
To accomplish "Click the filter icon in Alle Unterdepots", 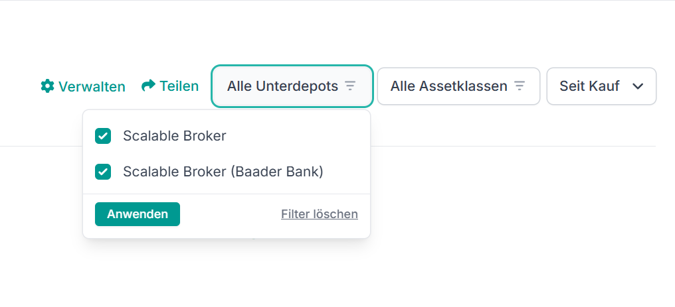I will coord(350,86).
